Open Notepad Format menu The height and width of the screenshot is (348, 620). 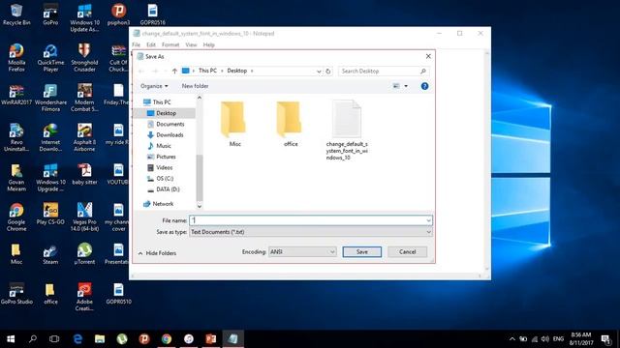click(x=170, y=45)
